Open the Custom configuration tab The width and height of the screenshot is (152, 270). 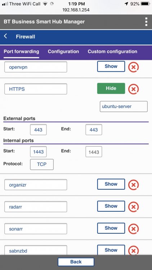pyautogui.click(x=112, y=51)
